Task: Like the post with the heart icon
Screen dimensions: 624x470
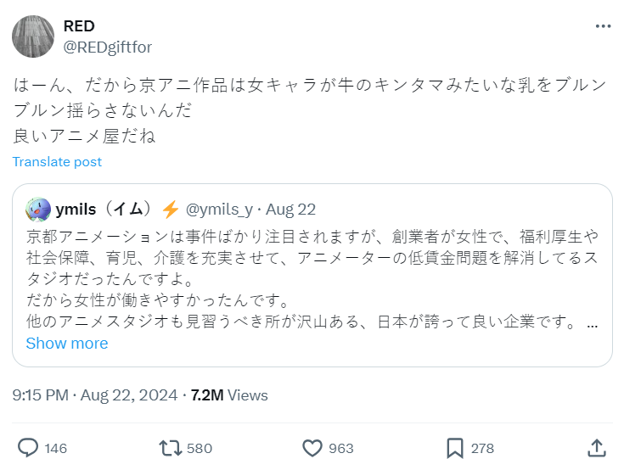Action: tap(313, 447)
